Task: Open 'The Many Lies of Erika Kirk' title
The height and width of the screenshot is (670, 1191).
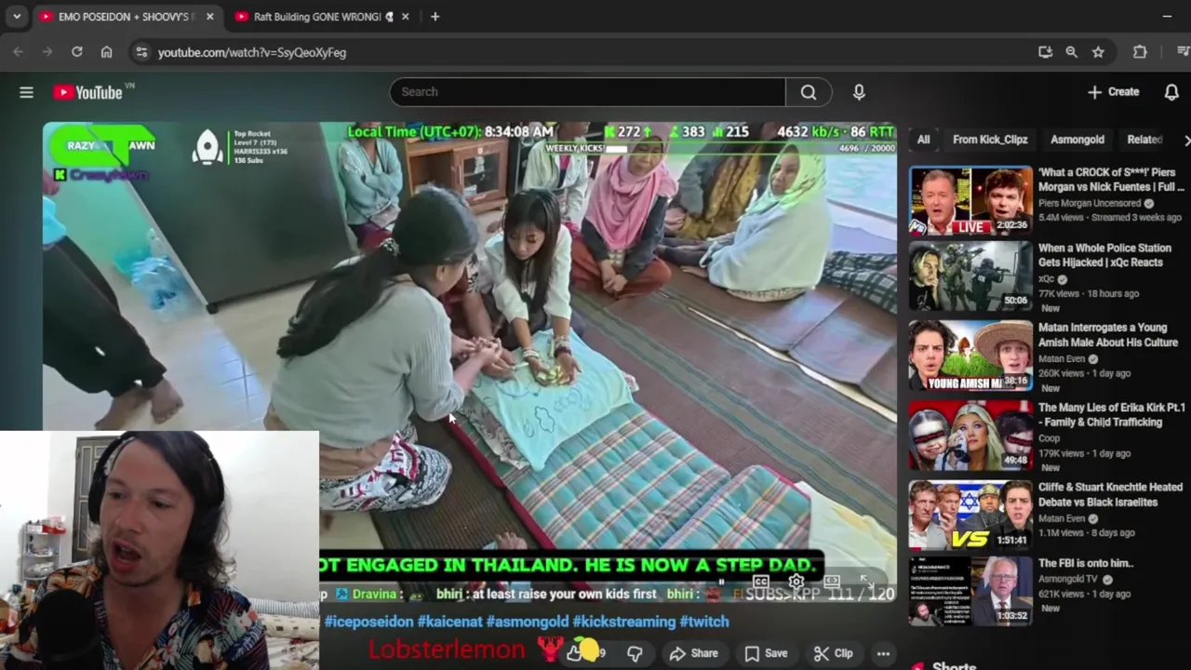Action: pos(1112,415)
